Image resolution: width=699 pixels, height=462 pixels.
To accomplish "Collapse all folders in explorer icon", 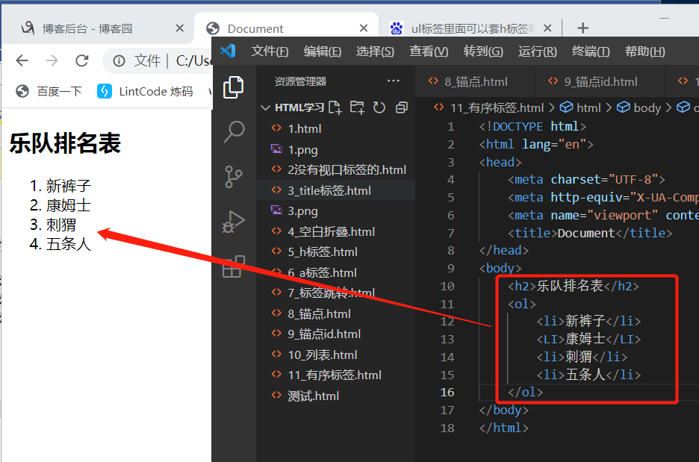I will point(402,107).
